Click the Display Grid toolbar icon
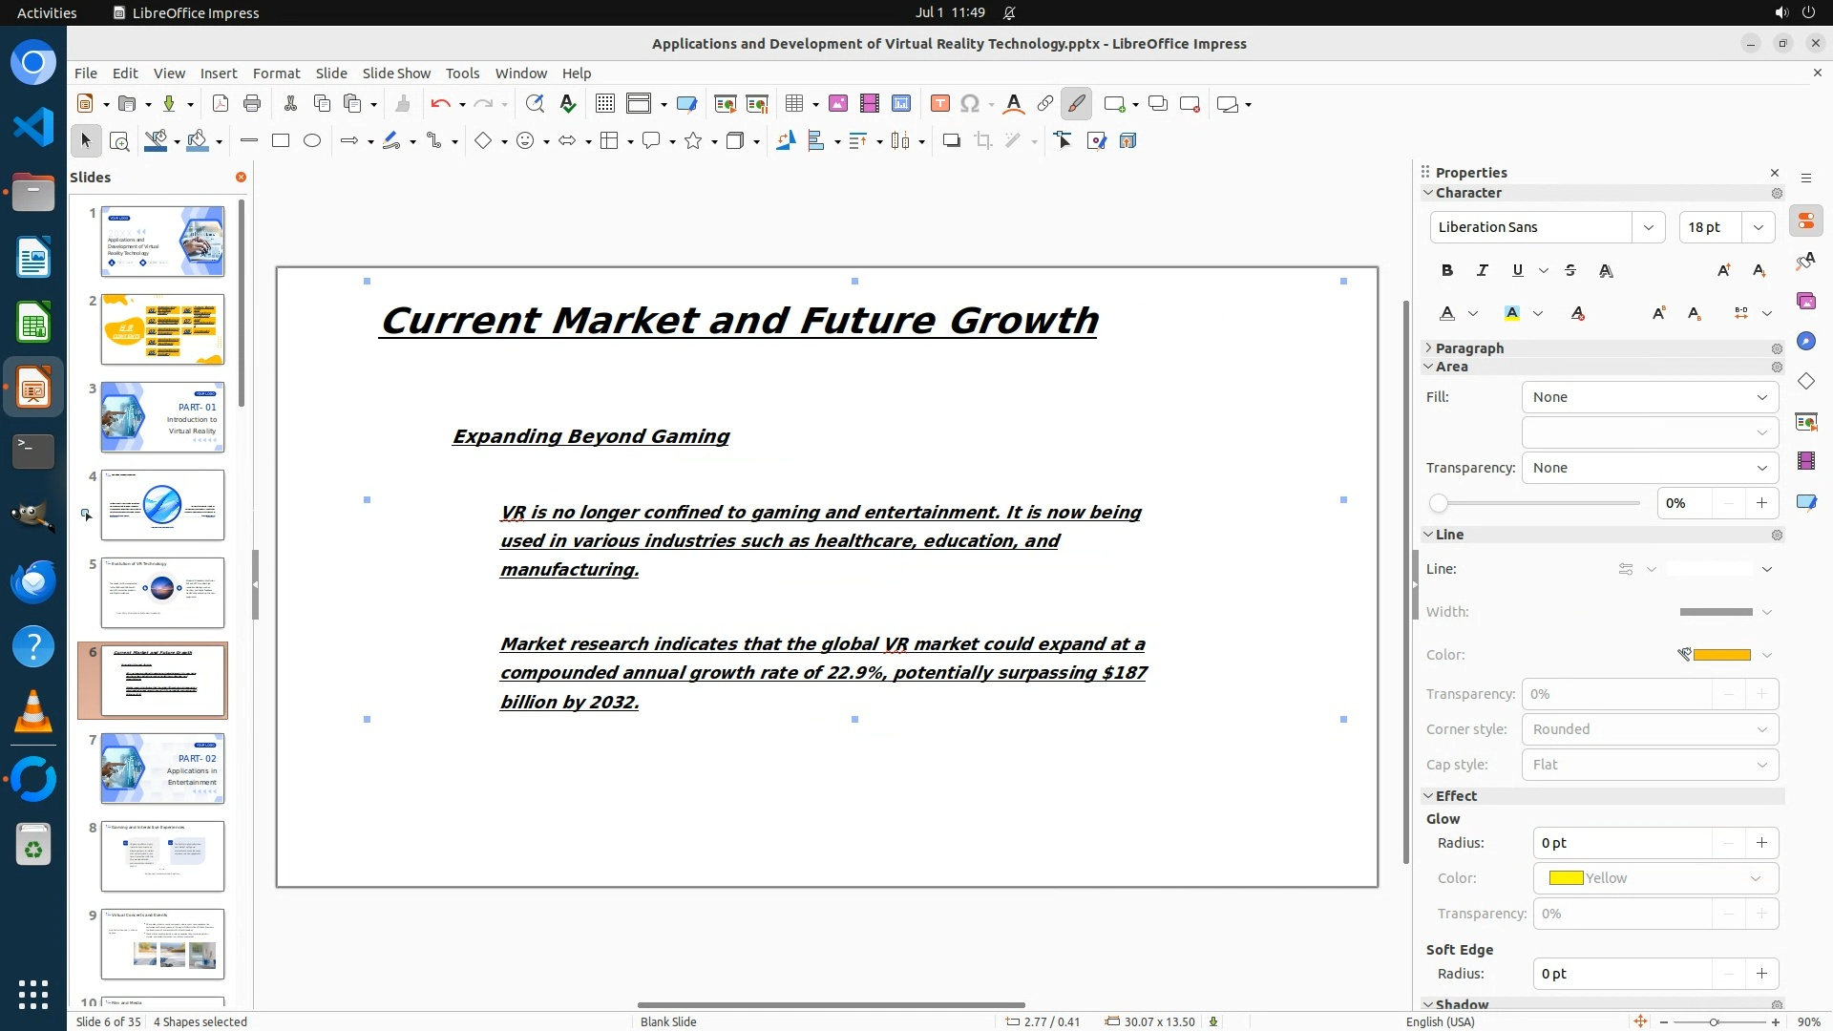Image resolution: width=1833 pixels, height=1031 pixels. [604, 104]
